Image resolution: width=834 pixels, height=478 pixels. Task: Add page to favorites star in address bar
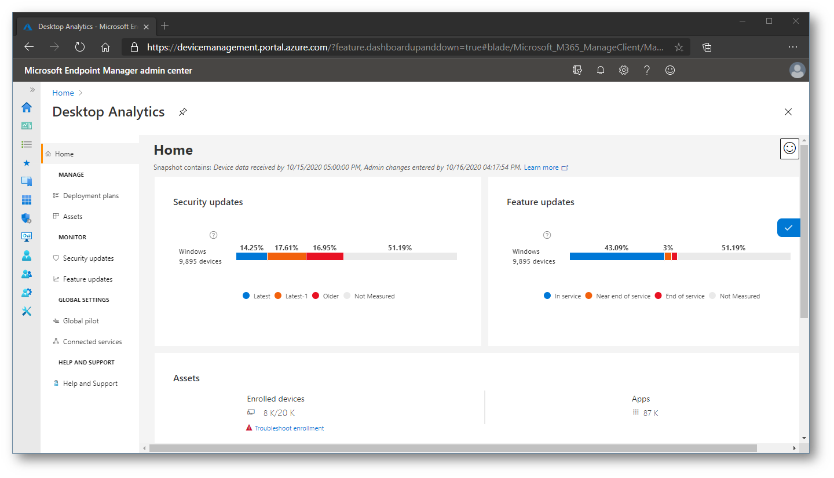click(679, 48)
